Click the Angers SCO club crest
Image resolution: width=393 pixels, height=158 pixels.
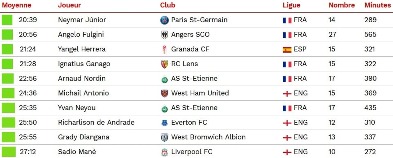(164, 35)
